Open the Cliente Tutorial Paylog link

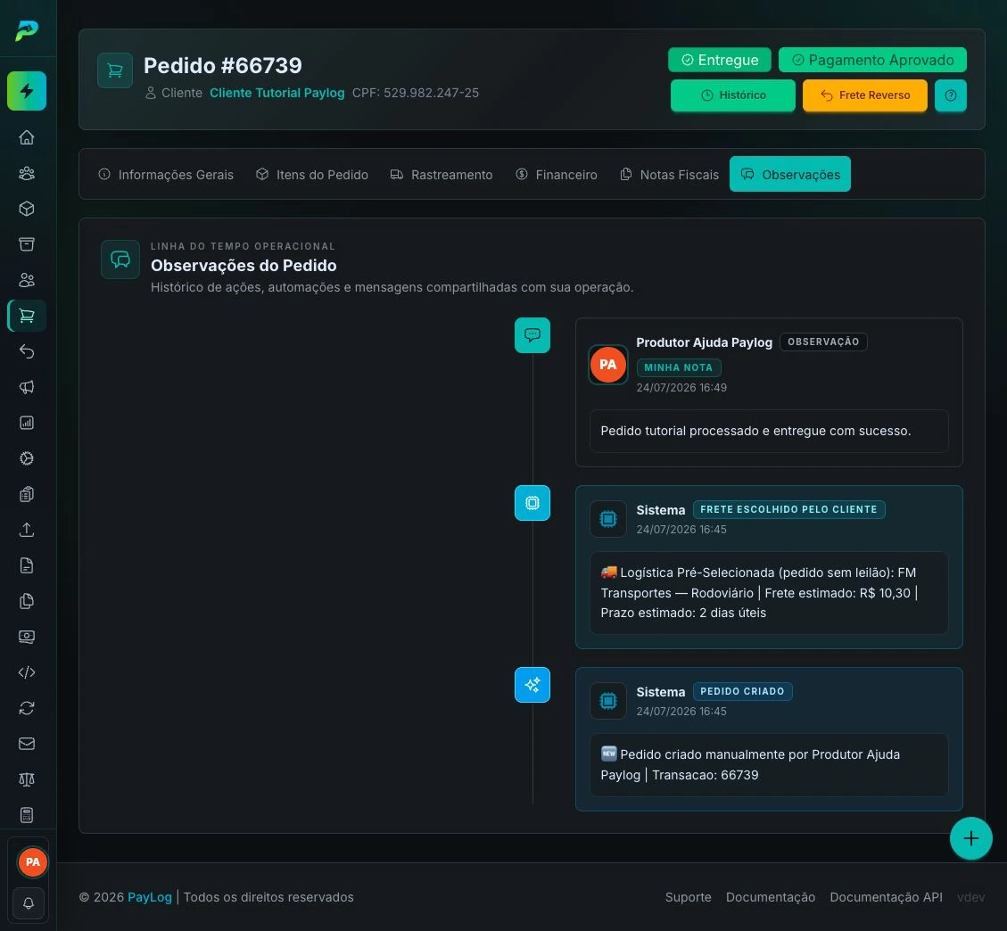coord(277,93)
